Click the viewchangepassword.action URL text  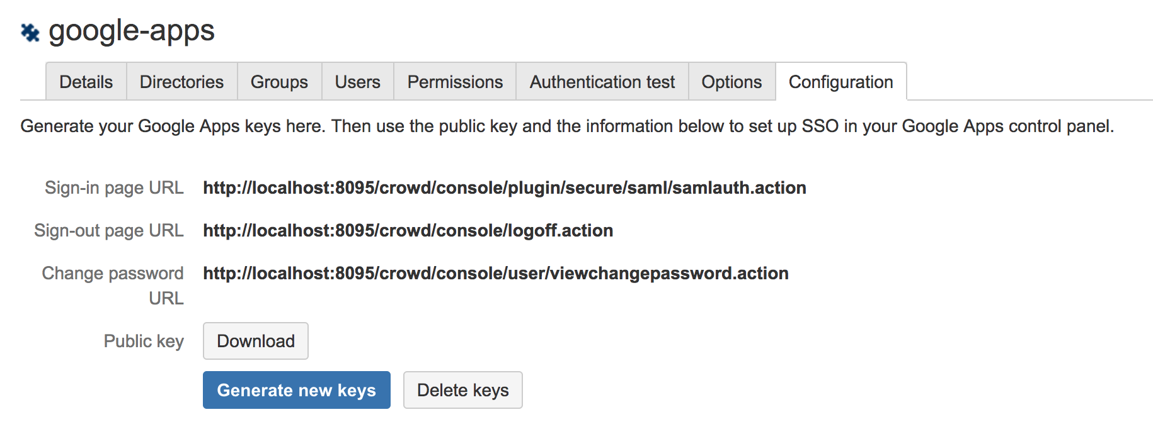pyautogui.click(x=496, y=273)
